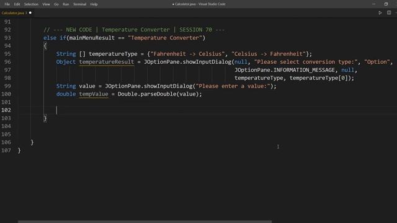
Task: Click line number 96 in the gutter
Action: click(7, 62)
